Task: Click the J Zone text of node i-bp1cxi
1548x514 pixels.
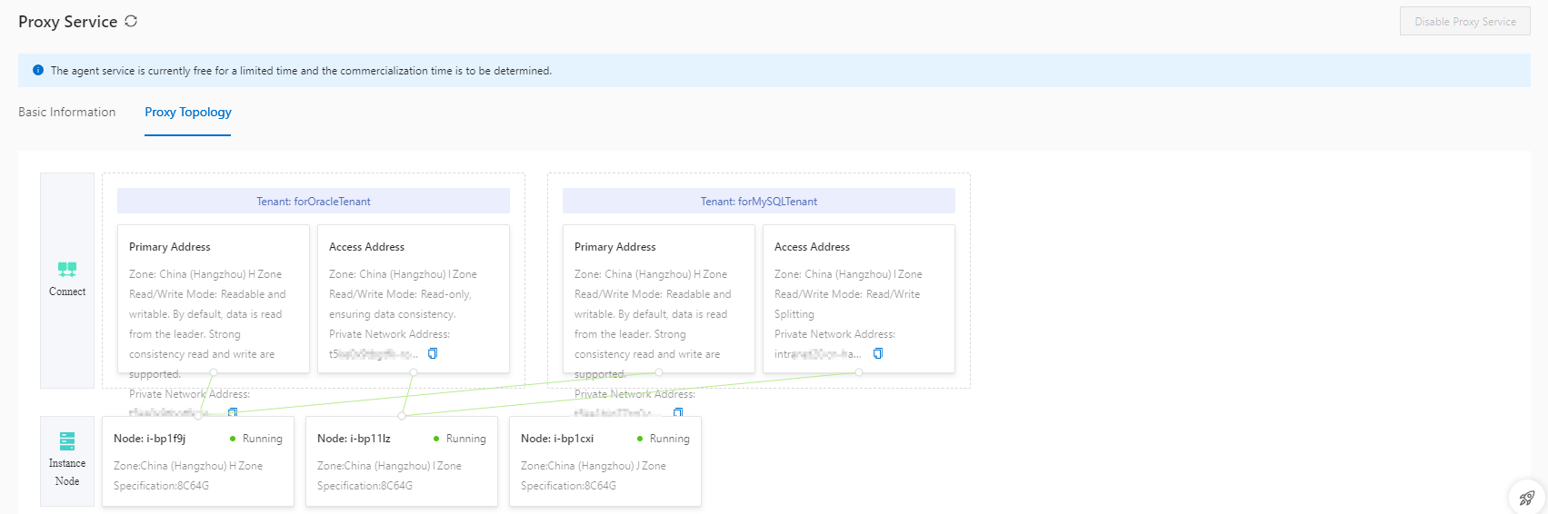Action: pyautogui.click(x=652, y=466)
